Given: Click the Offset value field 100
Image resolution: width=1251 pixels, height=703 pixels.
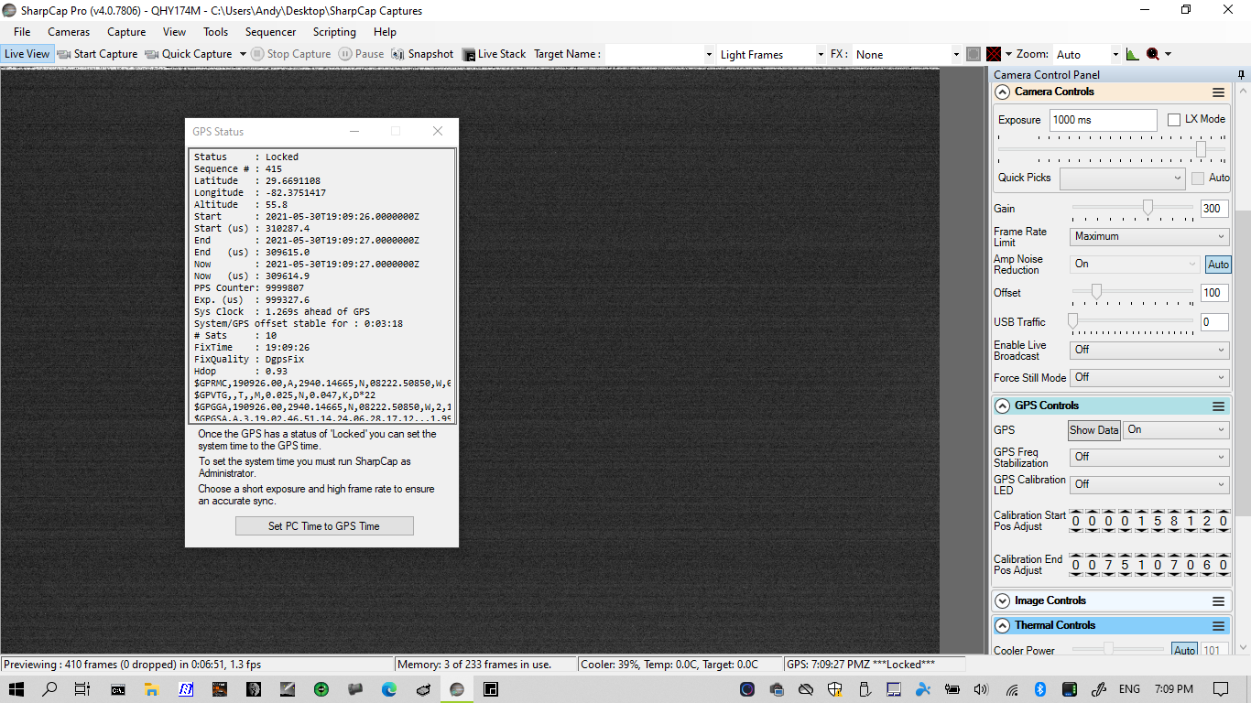Looking at the screenshot, I should pyautogui.click(x=1214, y=293).
